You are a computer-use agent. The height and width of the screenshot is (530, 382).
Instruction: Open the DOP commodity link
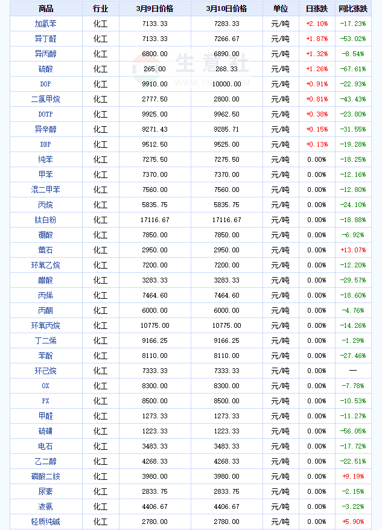tap(46, 84)
